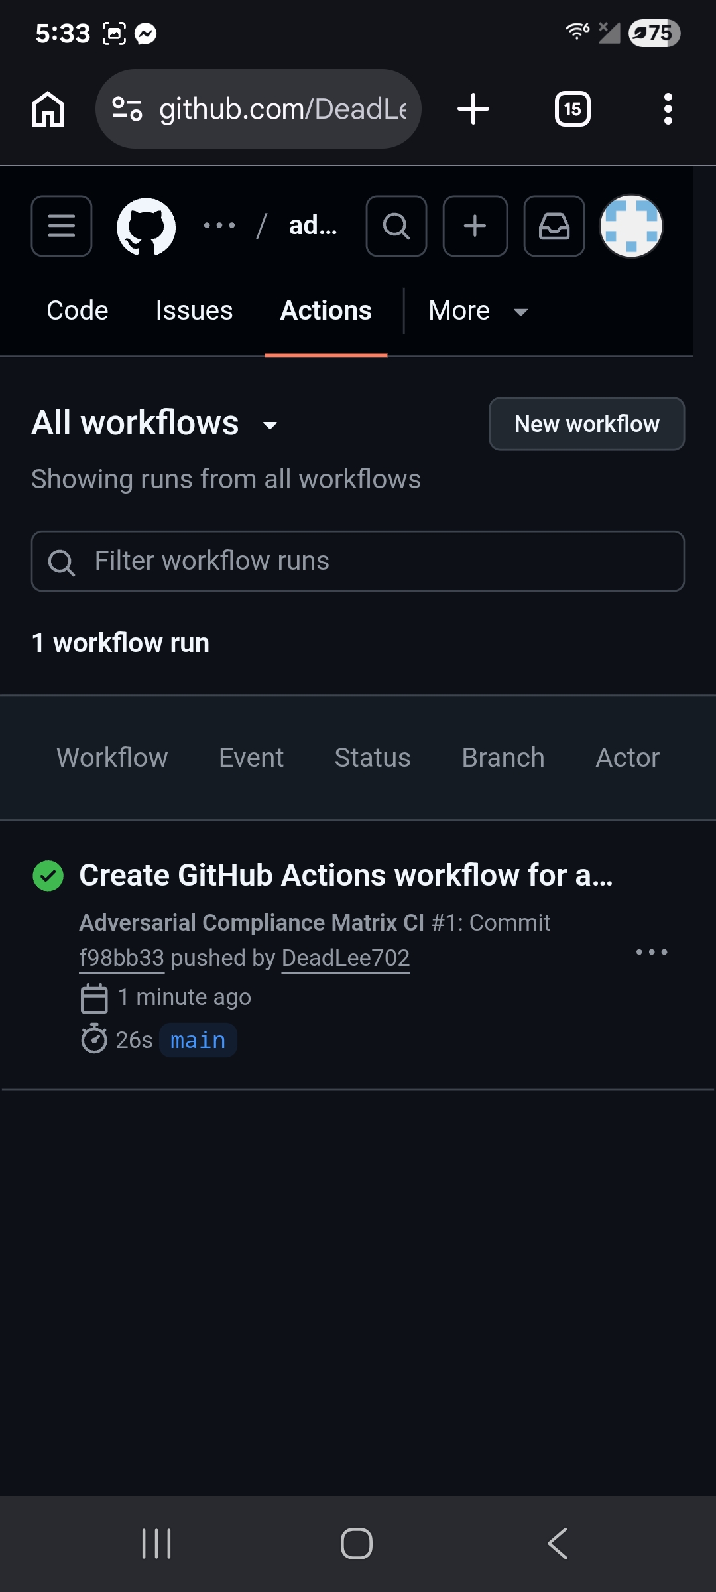The width and height of the screenshot is (716, 1592).
Task: Open the GitHub hamburger navigation menu
Action: (x=61, y=226)
